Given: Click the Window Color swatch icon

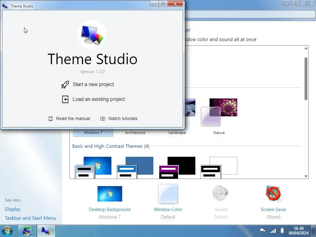Looking at the screenshot, I should [168, 194].
